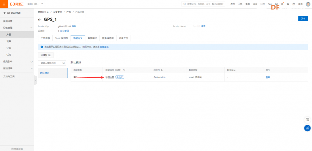Click the Alibaba Cloud logo

tap(17, 4)
